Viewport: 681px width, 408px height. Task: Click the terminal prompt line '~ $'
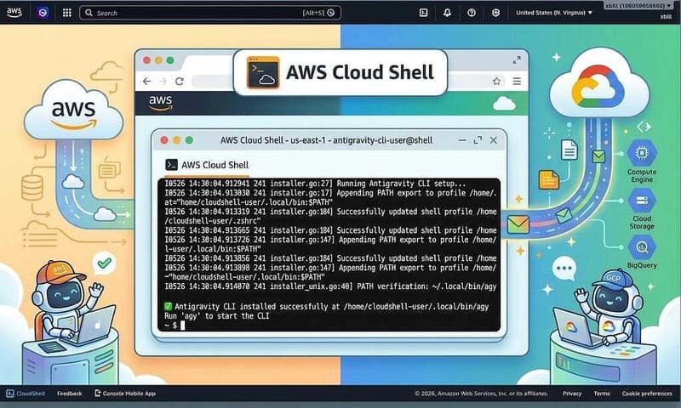click(175, 326)
